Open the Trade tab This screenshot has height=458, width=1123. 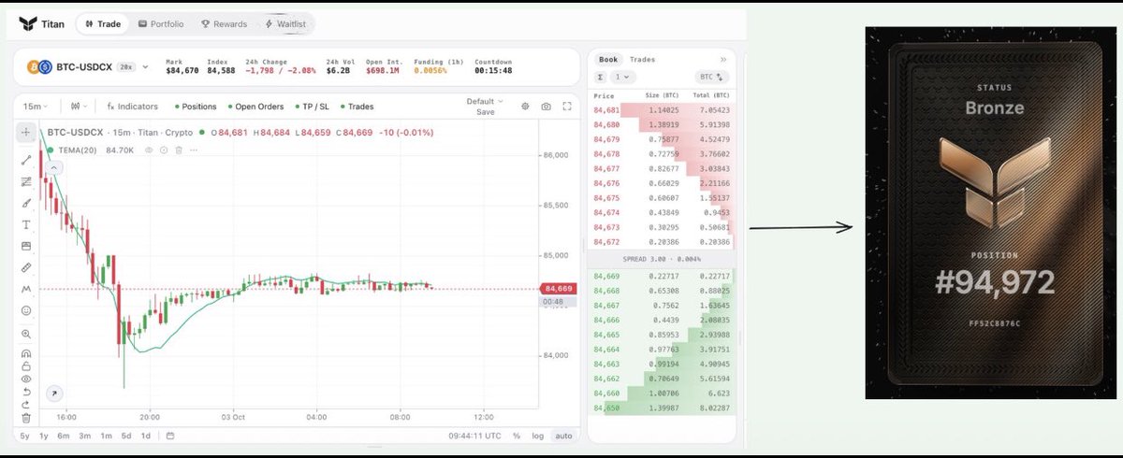[101, 23]
